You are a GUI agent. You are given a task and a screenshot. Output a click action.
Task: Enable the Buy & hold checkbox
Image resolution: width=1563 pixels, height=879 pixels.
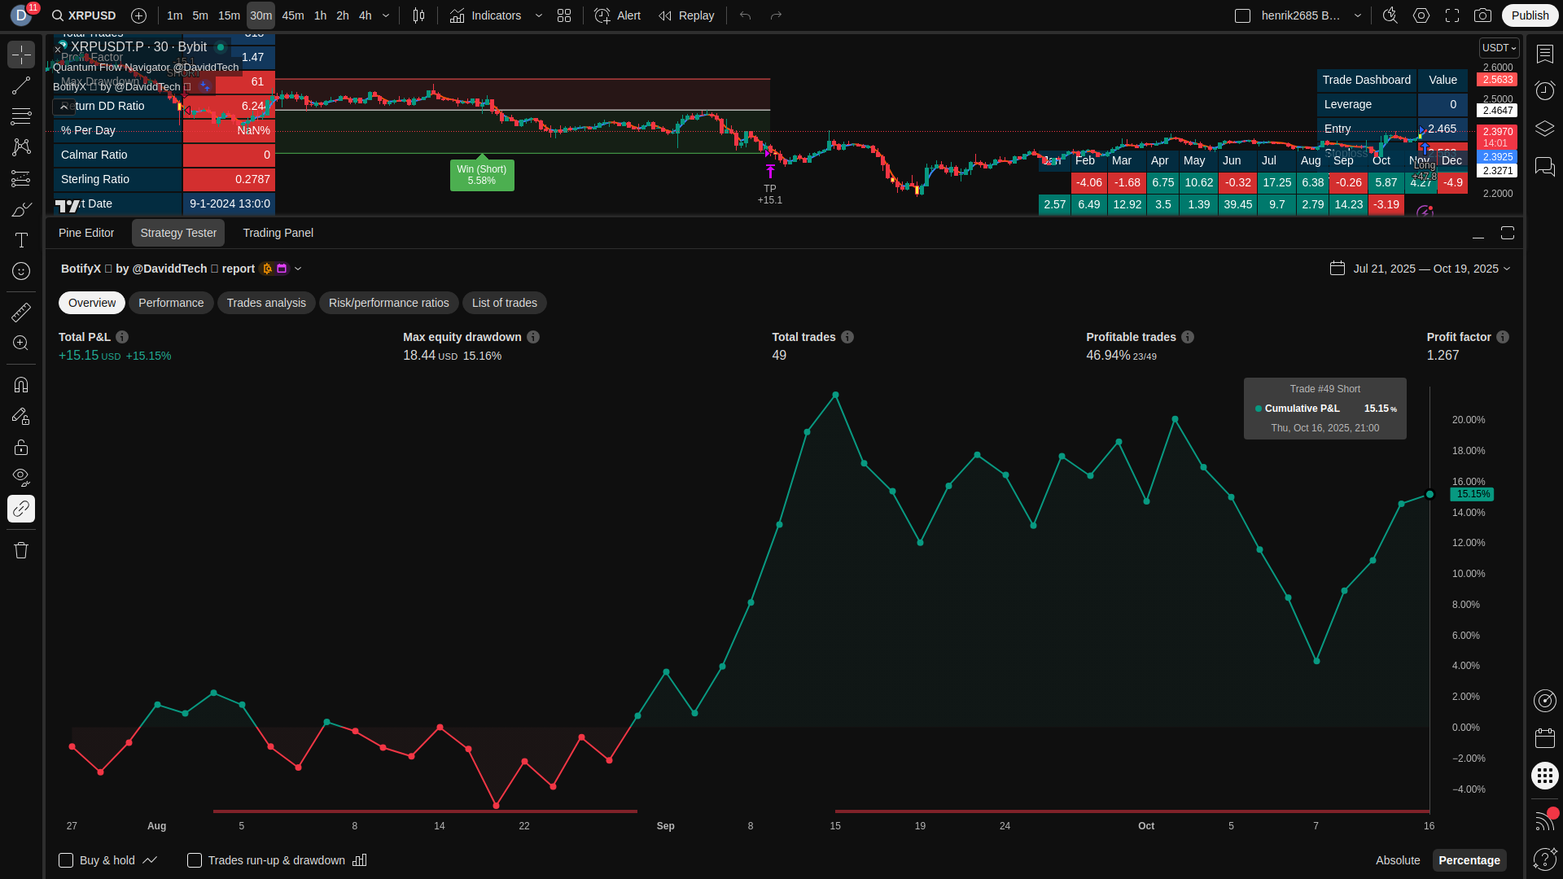(x=66, y=860)
